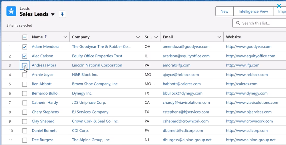Click the Leads object icon
Image resolution: width=286 pixels, height=145 pixels.
11,11
